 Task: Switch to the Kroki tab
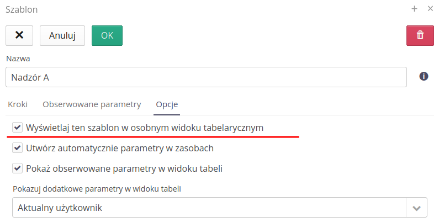tap(18, 104)
